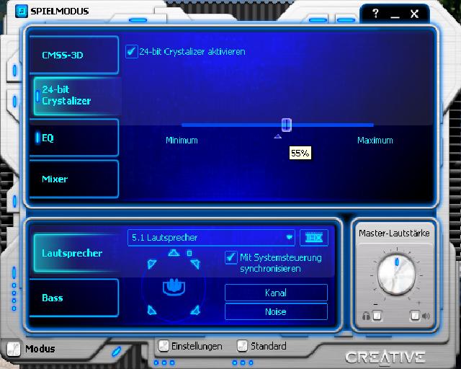Click the Standard button
The image size is (461, 369).
[x=243, y=346]
